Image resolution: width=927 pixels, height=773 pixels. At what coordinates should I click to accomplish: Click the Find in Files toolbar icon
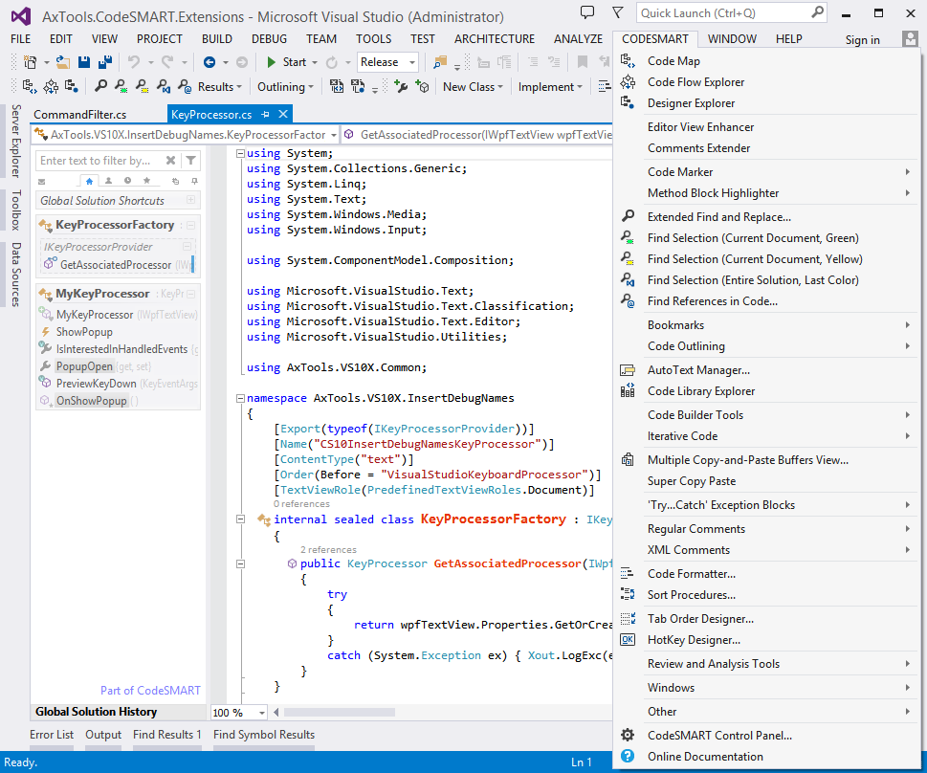click(440, 61)
